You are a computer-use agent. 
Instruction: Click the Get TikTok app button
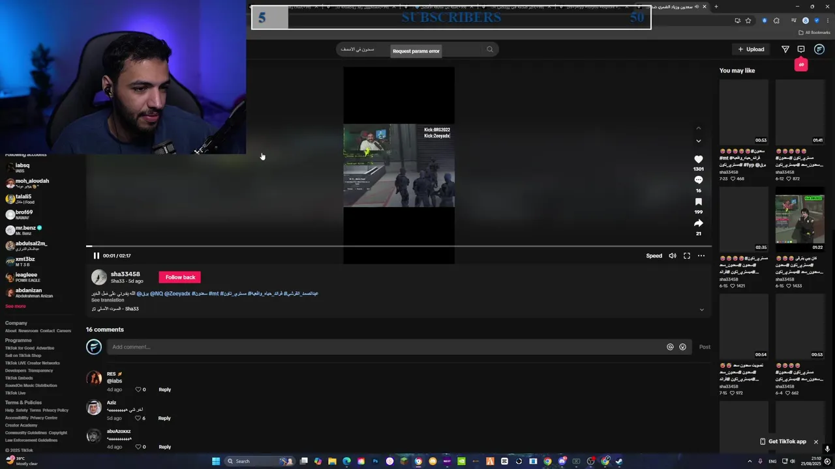point(783,442)
